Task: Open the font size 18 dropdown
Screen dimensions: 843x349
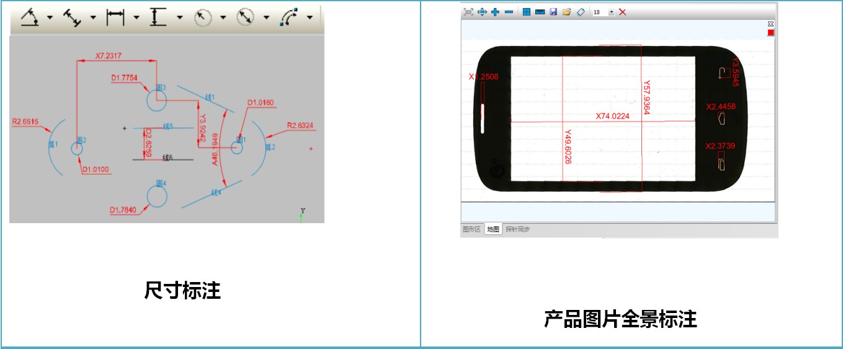Action: (612, 12)
